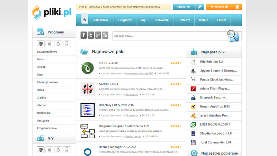This screenshot has height=156, width=277.
Task: Open the Mobile menu tab
Action: [204, 20]
